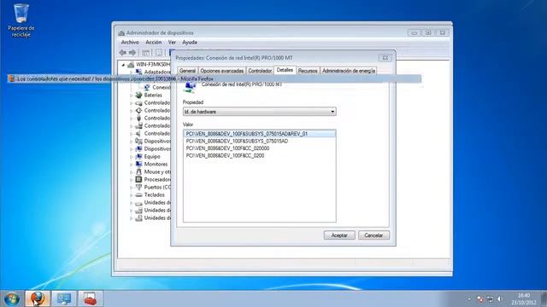Image resolution: width=547 pixels, height=307 pixels.
Task: Expand the Equipo tree node
Action: (x=132, y=157)
